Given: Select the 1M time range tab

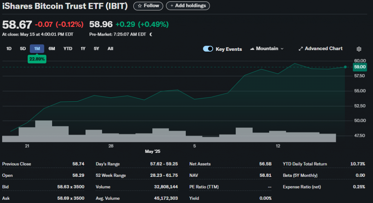Looking at the screenshot, I should pyautogui.click(x=37, y=49).
